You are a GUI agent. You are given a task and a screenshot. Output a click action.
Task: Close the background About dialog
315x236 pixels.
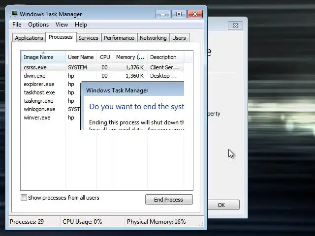[x=235, y=25]
